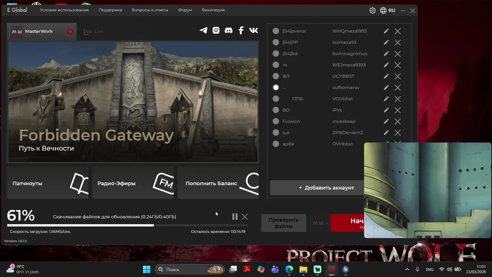Viewport: 492px width, 277px height.
Task: Delete the bwhmagnimus account
Action: [x=398, y=53]
